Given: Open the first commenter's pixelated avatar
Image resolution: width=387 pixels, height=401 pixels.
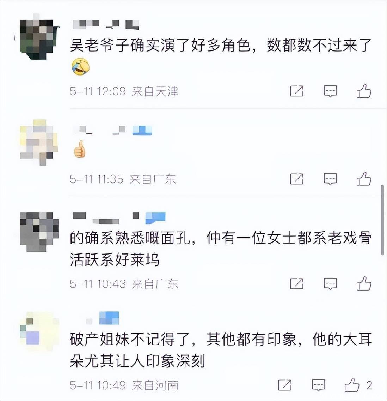Looking at the screenshot, I should pos(39,39).
